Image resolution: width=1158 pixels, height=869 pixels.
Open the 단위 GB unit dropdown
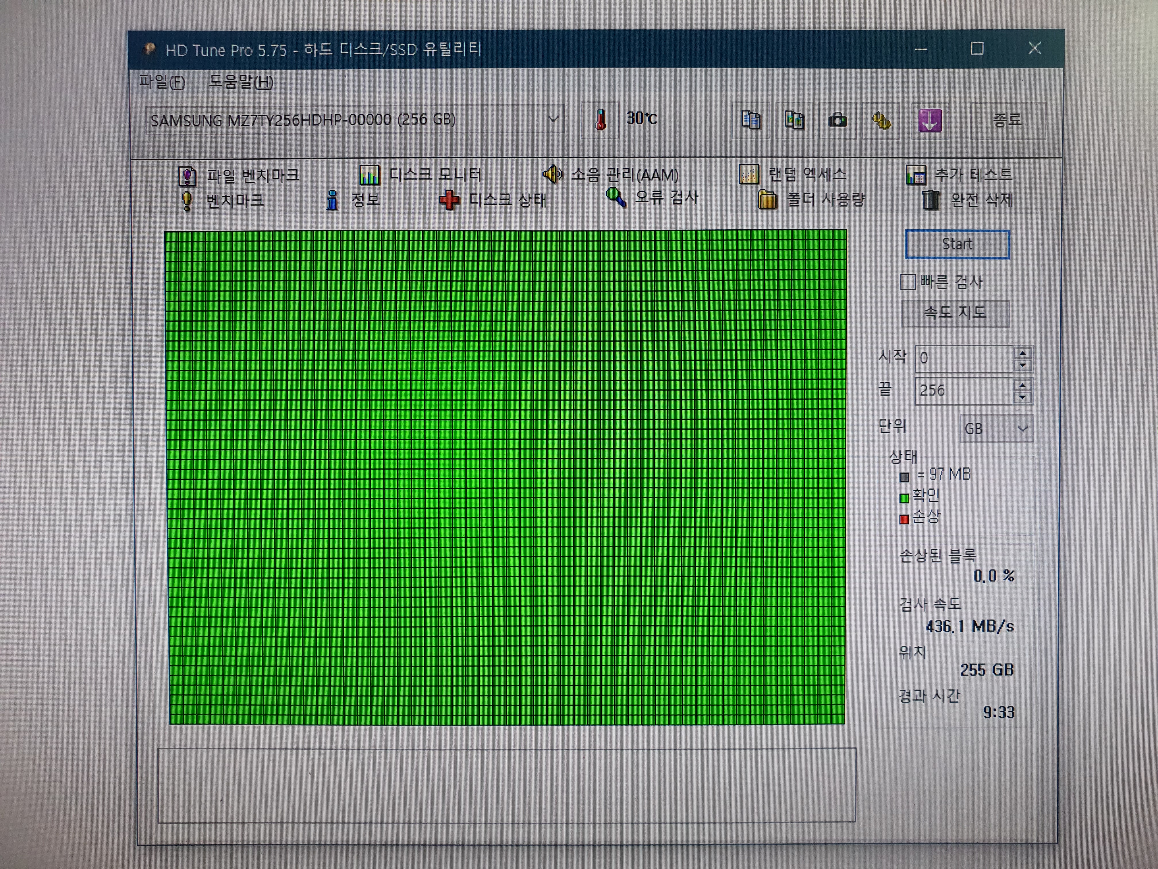click(996, 429)
